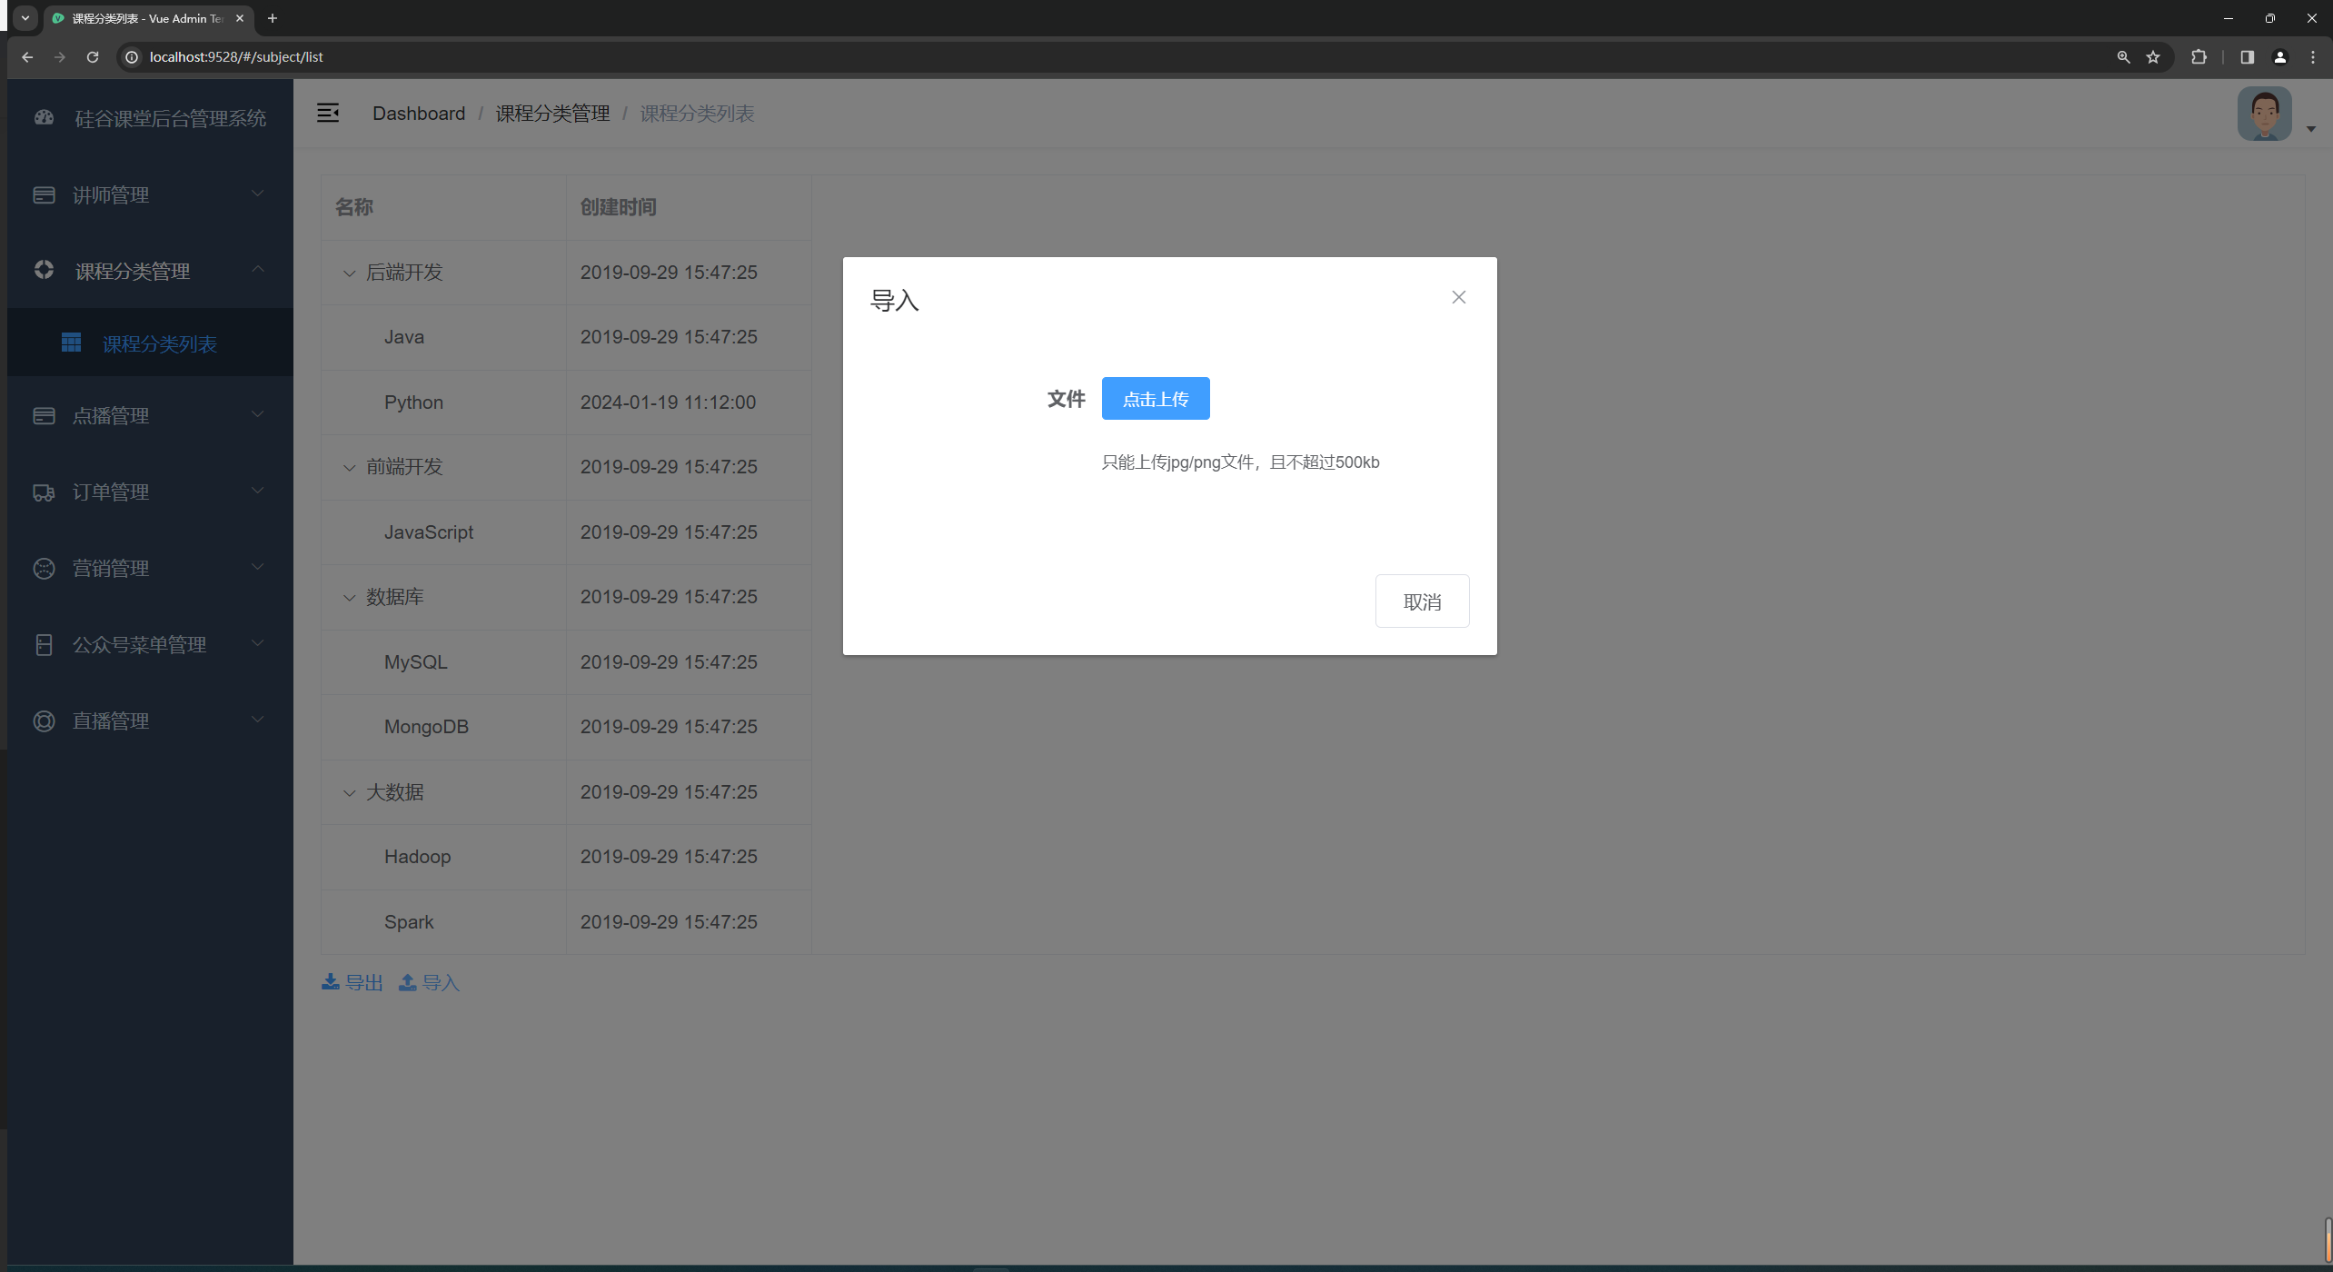Expand the 营销管理 chevron arrow
Viewport: 2333px width, 1272px height.
click(x=258, y=566)
